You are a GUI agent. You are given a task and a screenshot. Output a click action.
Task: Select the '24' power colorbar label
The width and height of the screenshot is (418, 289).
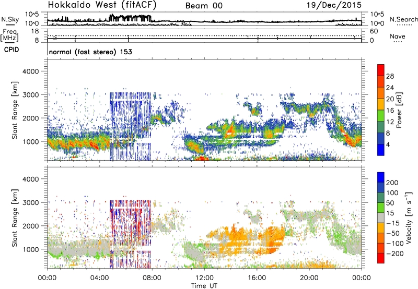coord(390,88)
